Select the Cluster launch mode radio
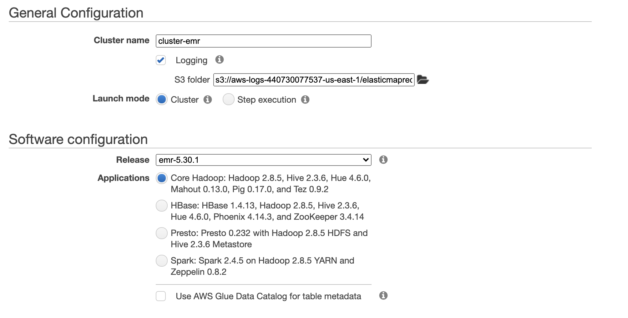628x318 pixels. pyautogui.click(x=162, y=99)
